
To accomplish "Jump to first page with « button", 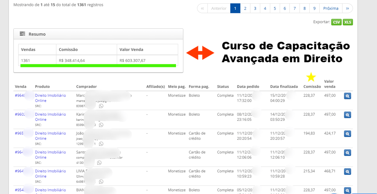I will pos(202,8).
